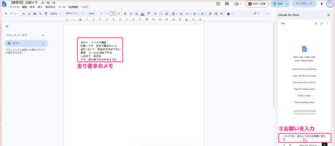Open Create and manage skills link
Screen dimensions: 335x146
(304, 111)
